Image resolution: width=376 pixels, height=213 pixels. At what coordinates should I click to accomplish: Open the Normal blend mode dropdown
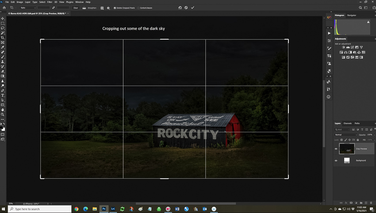(345, 135)
